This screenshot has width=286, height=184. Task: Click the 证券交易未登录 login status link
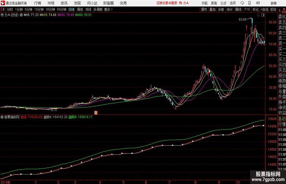tap(167, 3)
